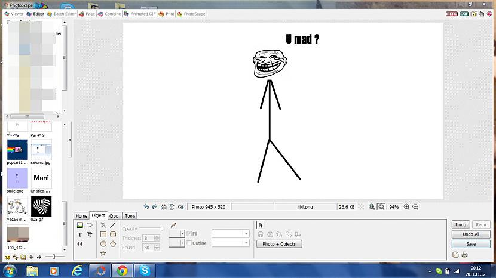Flip the photo horizontally
The height and width of the screenshot is (278, 496).
point(163,207)
